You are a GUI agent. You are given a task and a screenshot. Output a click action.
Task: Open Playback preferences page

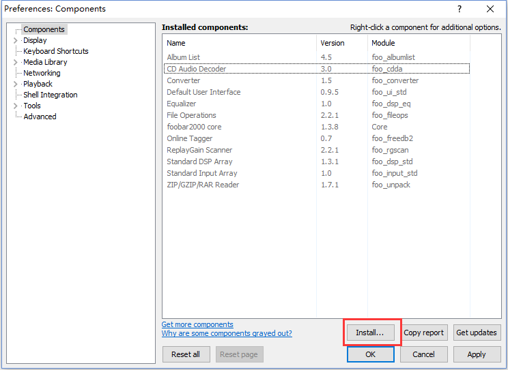point(38,84)
